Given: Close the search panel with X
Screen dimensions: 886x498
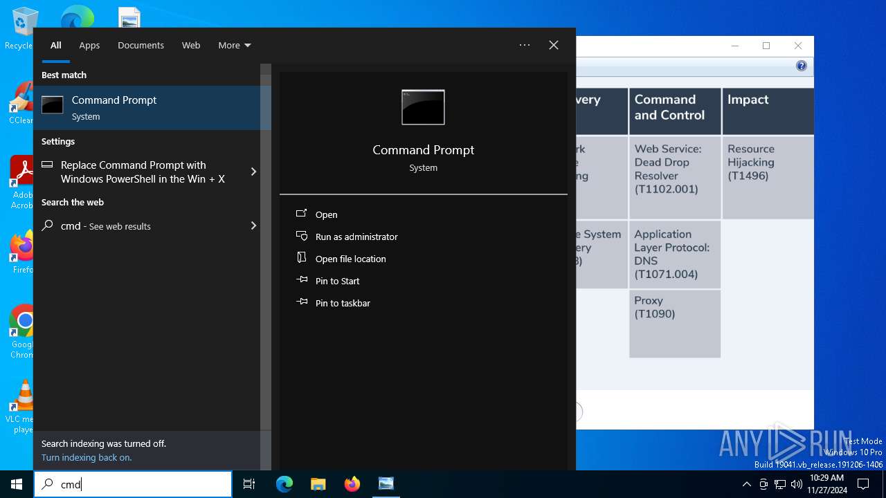Looking at the screenshot, I should click(x=554, y=45).
